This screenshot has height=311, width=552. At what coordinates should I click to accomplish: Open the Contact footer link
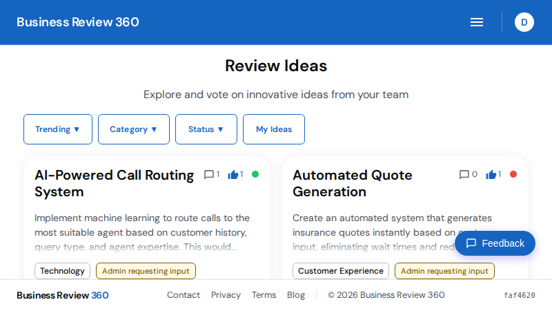click(184, 295)
